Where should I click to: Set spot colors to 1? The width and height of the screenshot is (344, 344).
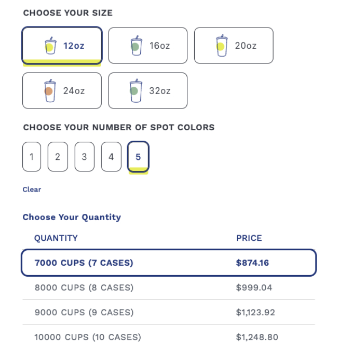pyautogui.click(x=32, y=157)
